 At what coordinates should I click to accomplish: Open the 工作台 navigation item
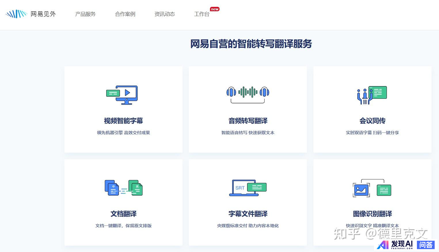(202, 14)
